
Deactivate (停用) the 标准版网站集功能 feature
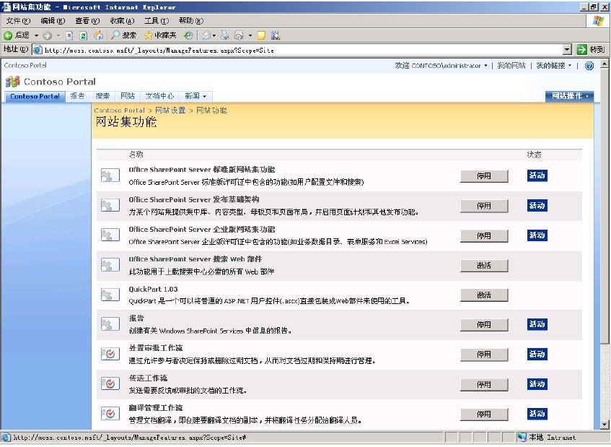[x=484, y=176]
